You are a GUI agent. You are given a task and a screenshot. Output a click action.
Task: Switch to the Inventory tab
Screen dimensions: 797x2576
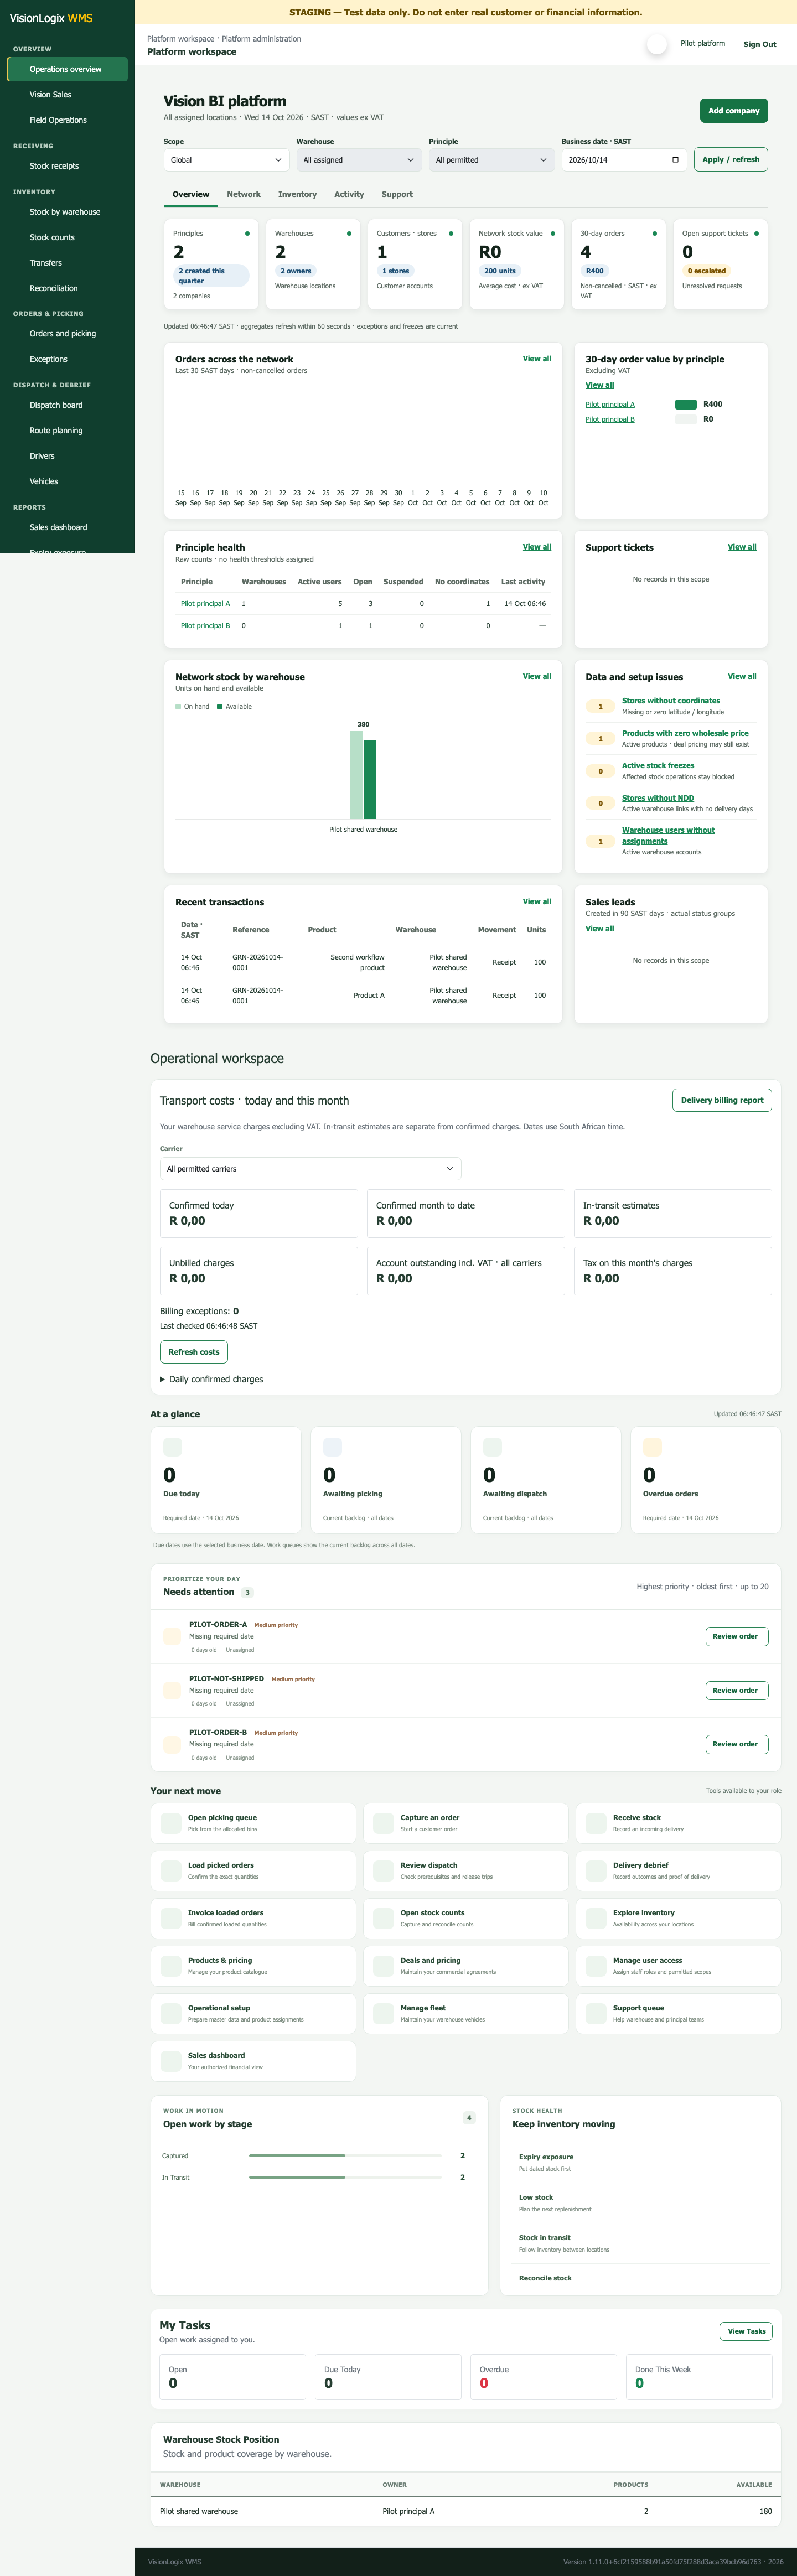[297, 194]
